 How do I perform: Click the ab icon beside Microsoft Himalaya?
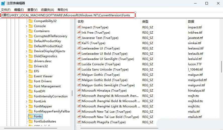coord(79,90)
